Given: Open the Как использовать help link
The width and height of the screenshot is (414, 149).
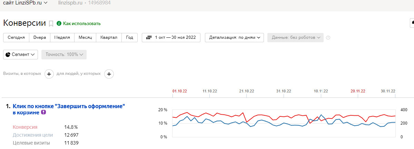Looking at the screenshot, I should coord(82,24).
